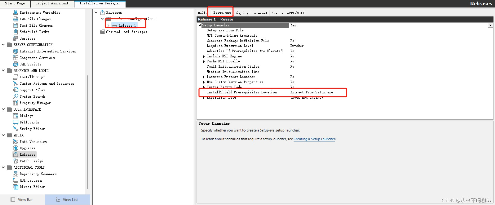This screenshot has height=205, width=495.
Task: Click Extract From Setup.exe value
Action: pyautogui.click(x=311, y=92)
